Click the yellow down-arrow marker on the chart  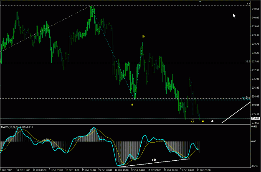[x=193, y=121]
